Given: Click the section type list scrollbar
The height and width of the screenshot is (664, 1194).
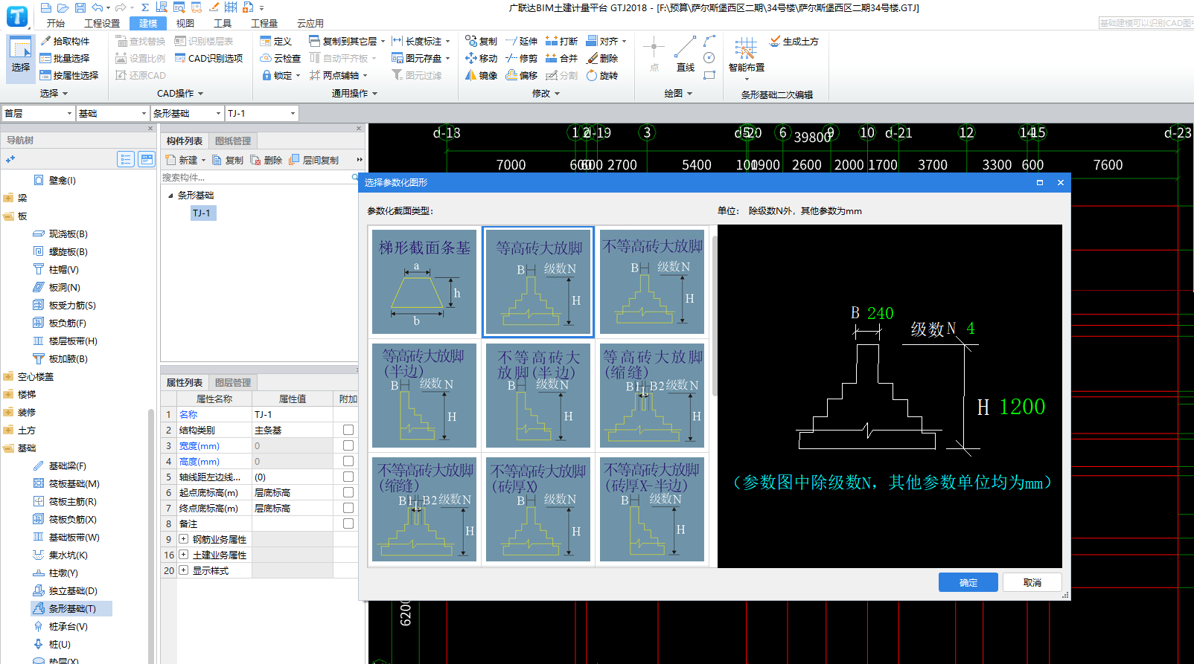Looking at the screenshot, I should click(714, 316).
